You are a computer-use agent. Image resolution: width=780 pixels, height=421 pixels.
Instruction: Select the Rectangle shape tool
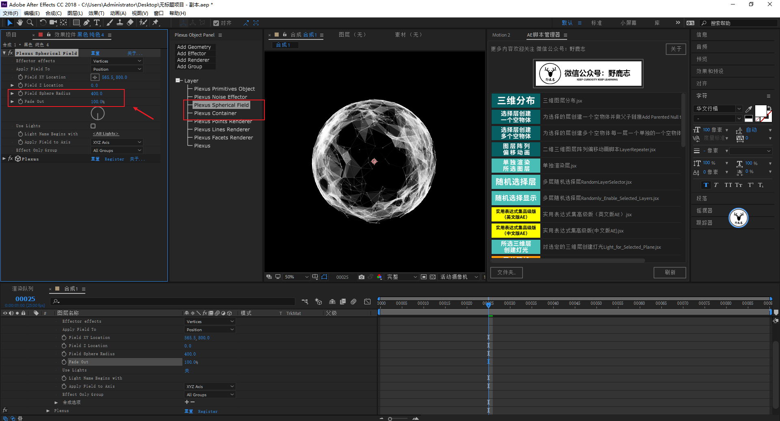click(x=76, y=23)
